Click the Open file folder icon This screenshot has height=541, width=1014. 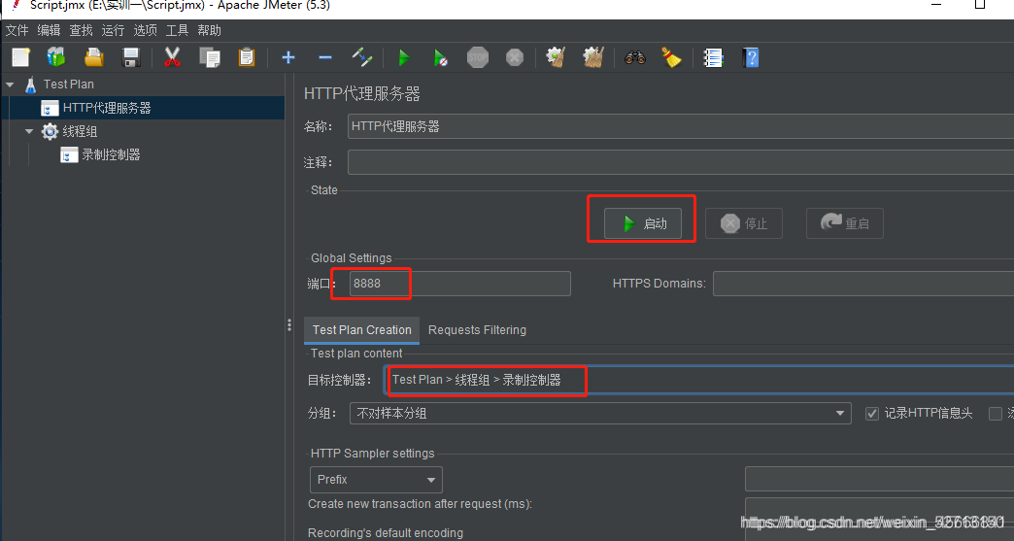[94, 57]
